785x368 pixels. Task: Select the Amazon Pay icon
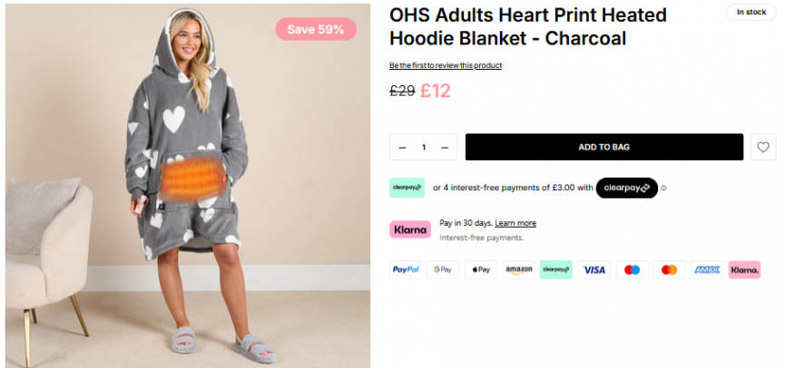(518, 270)
